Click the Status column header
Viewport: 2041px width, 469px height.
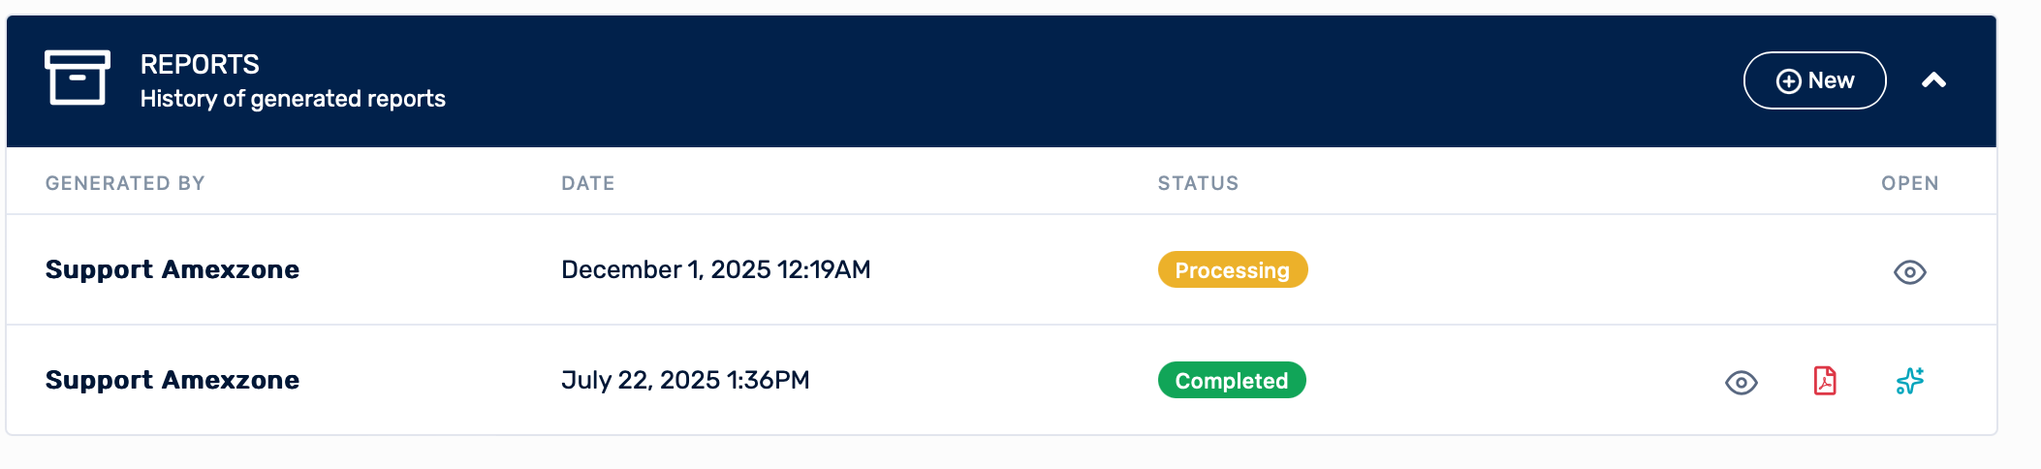(1198, 183)
